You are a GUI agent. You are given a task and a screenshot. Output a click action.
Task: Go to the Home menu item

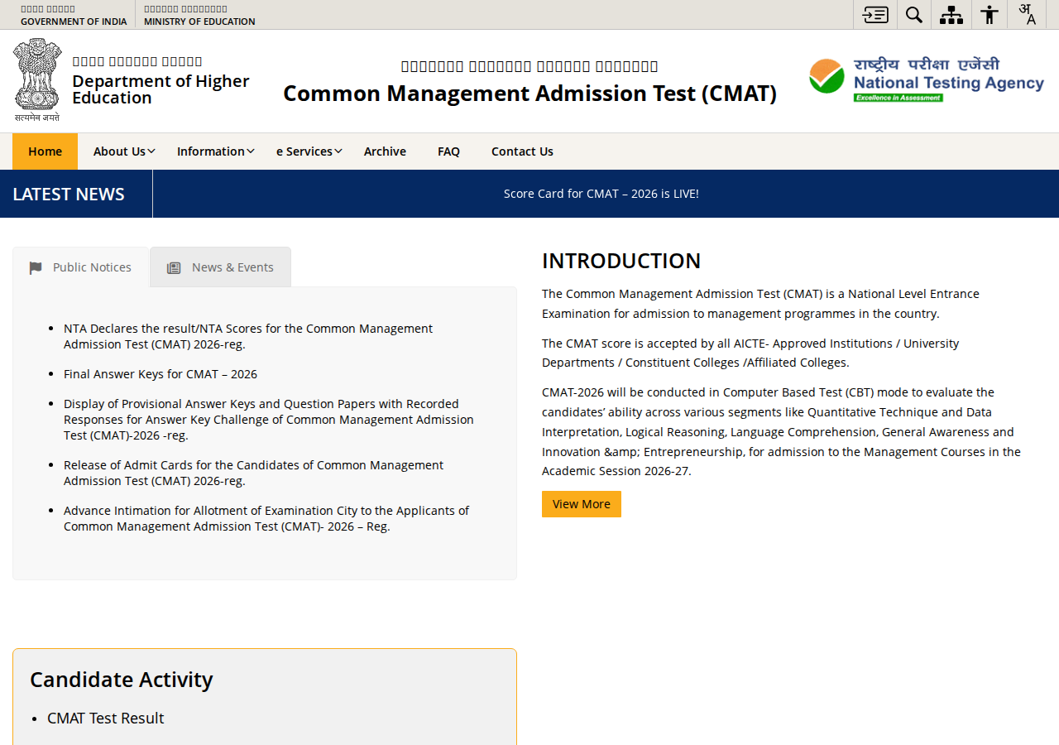click(x=45, y=151)
